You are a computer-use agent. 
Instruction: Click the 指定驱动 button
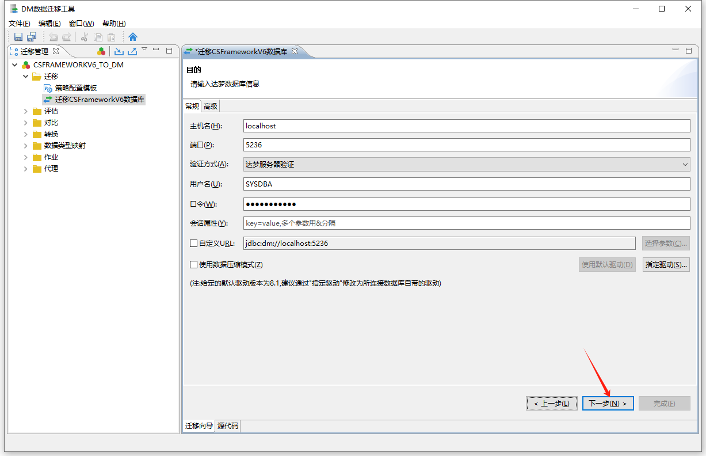666,265
